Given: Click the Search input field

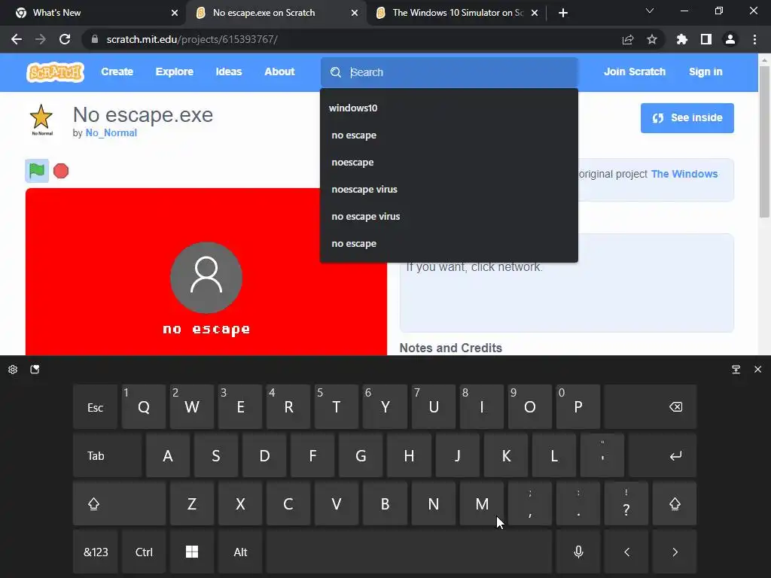Looking at the screenshot, I should [x=449, y=72].
